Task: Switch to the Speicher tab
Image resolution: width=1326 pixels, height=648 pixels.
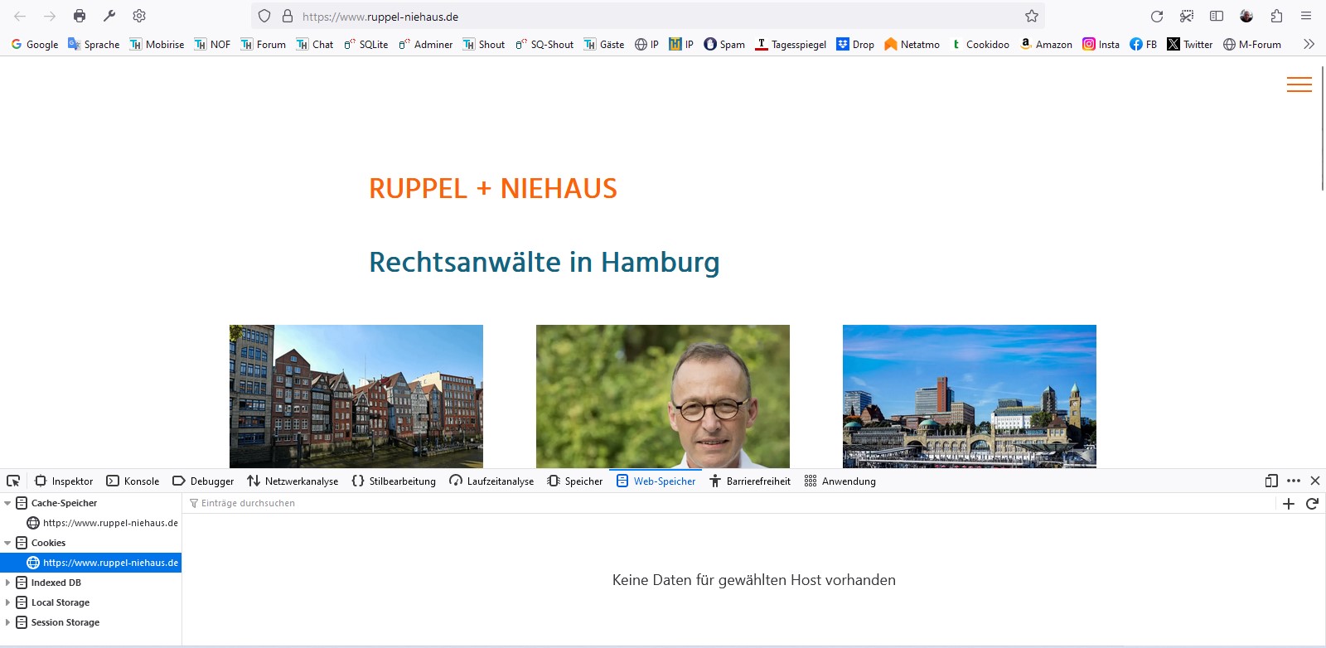Action: 575,481
